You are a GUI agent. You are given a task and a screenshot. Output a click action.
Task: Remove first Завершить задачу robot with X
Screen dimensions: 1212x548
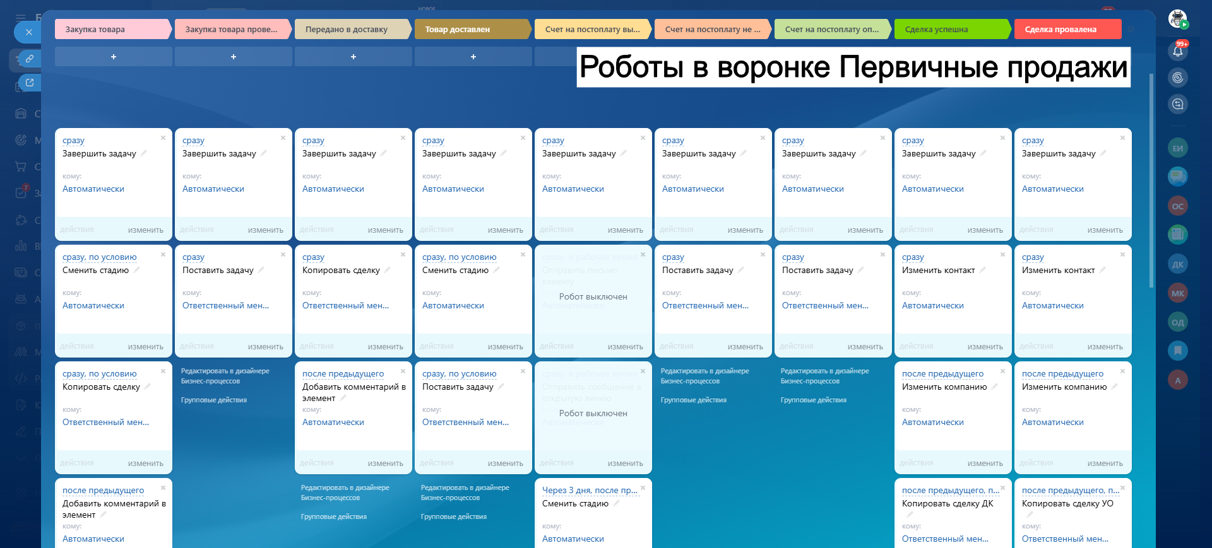[x=163, y=138]
